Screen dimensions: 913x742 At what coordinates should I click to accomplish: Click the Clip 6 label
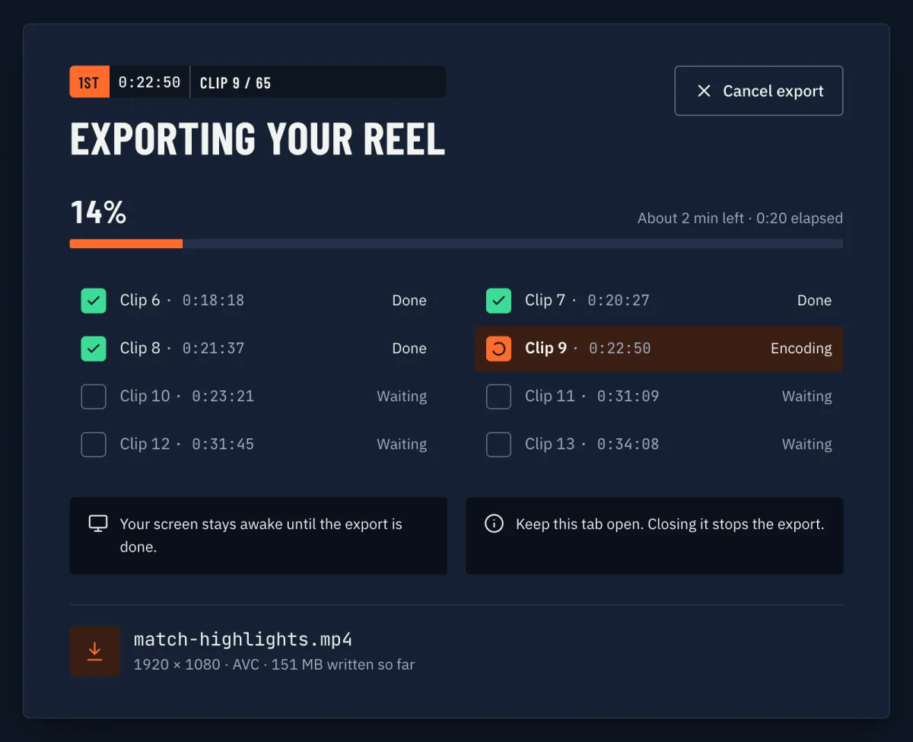coord(140,300)
